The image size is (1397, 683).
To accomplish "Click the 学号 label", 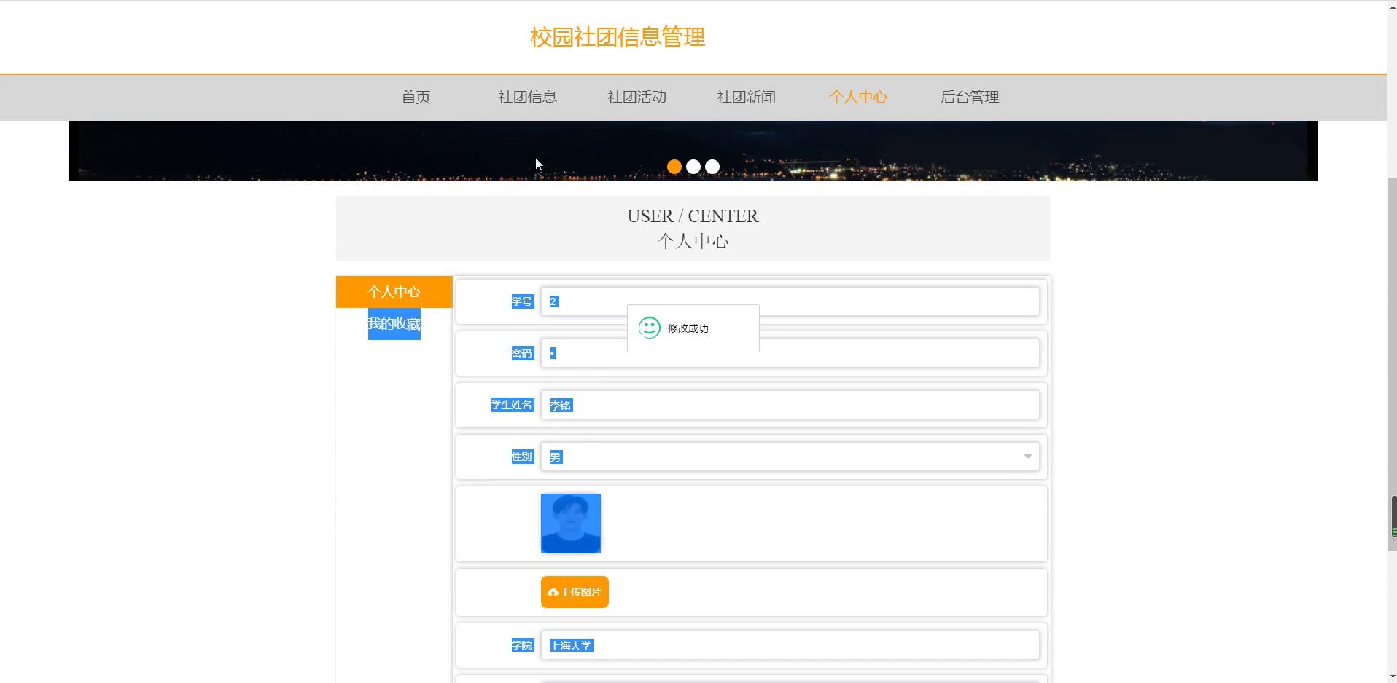I will coord(522,301).
